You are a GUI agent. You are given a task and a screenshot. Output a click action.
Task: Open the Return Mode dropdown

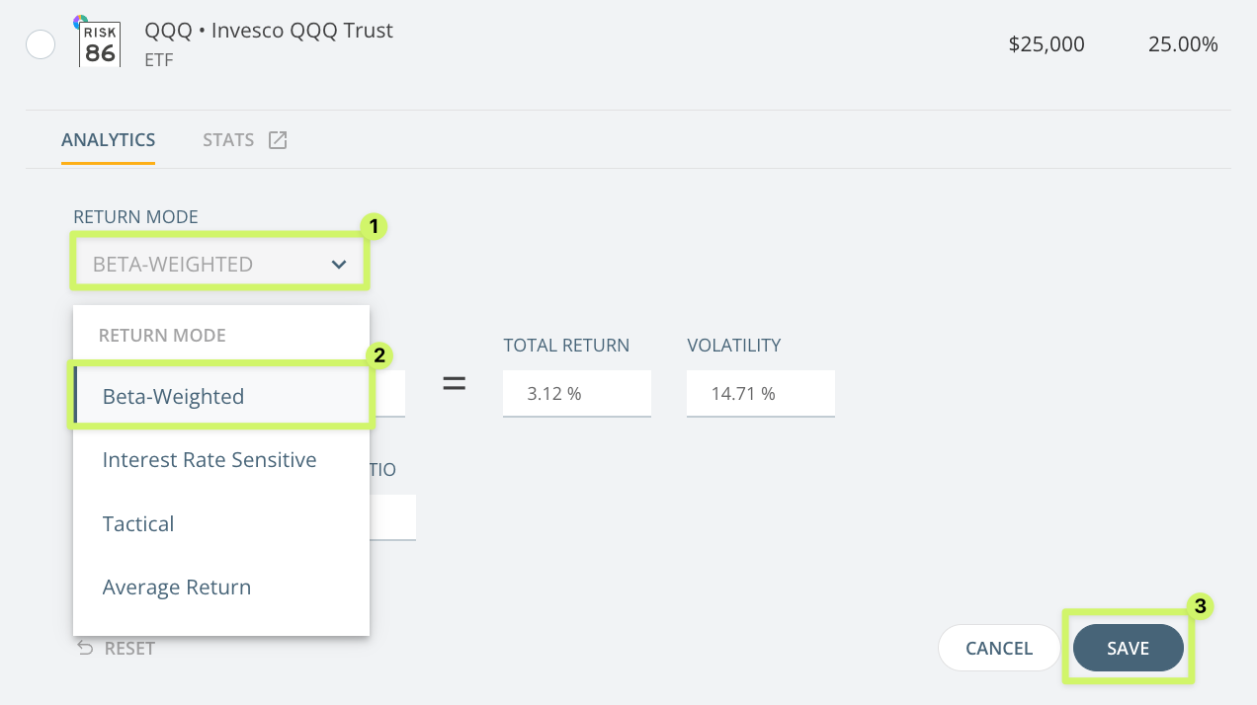click(219, 264)
